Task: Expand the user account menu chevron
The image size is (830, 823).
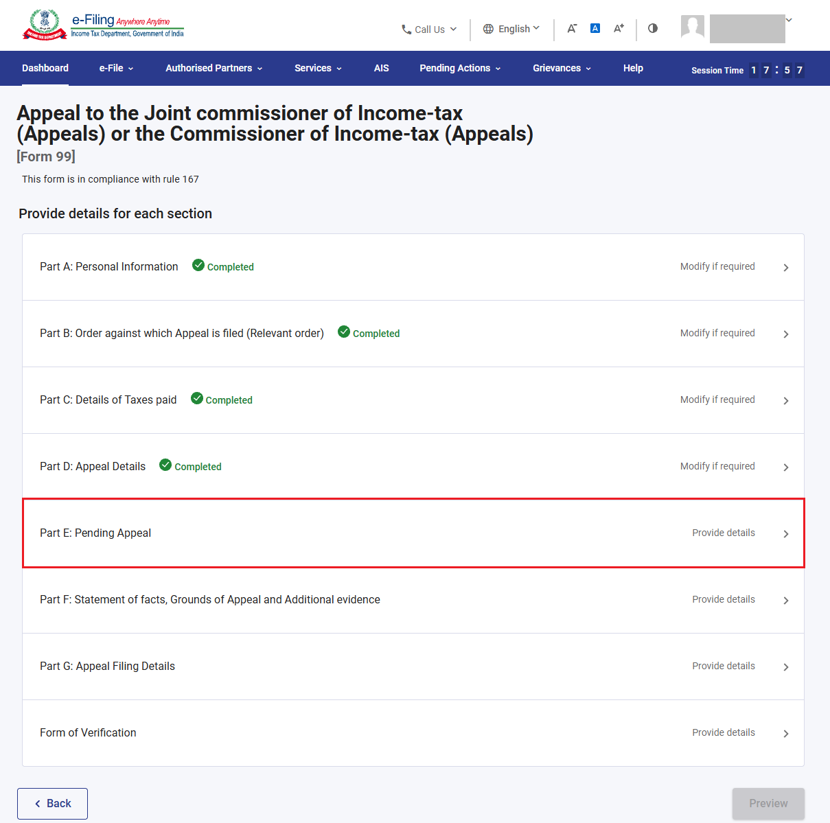Action: [789, 20]
